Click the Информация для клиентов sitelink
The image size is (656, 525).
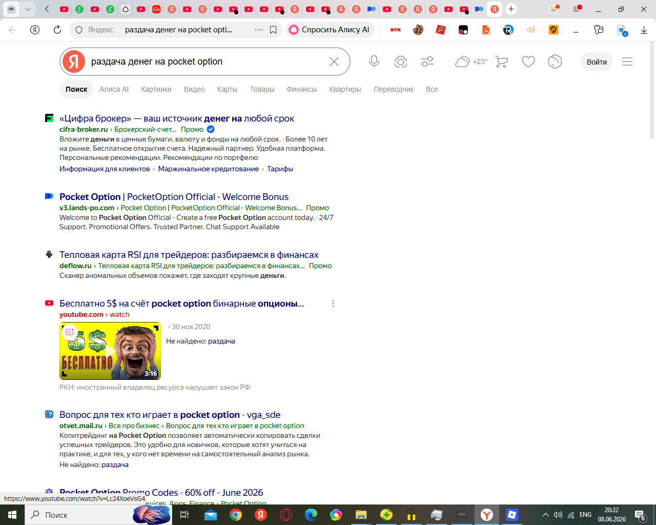pyautogui.click(x=105, y=169)
